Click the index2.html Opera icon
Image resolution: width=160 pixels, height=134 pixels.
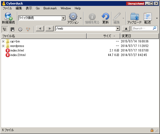(8, 55)
